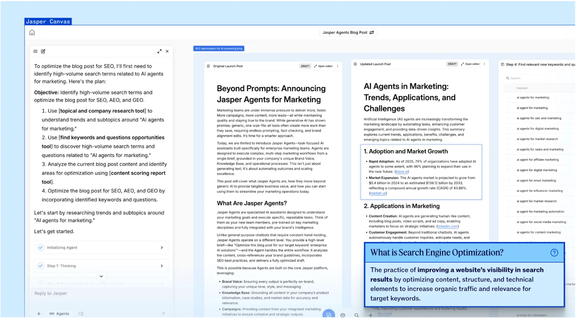Check 'ai agents for market research' row
578x318 pixels.
coord(509,139)
